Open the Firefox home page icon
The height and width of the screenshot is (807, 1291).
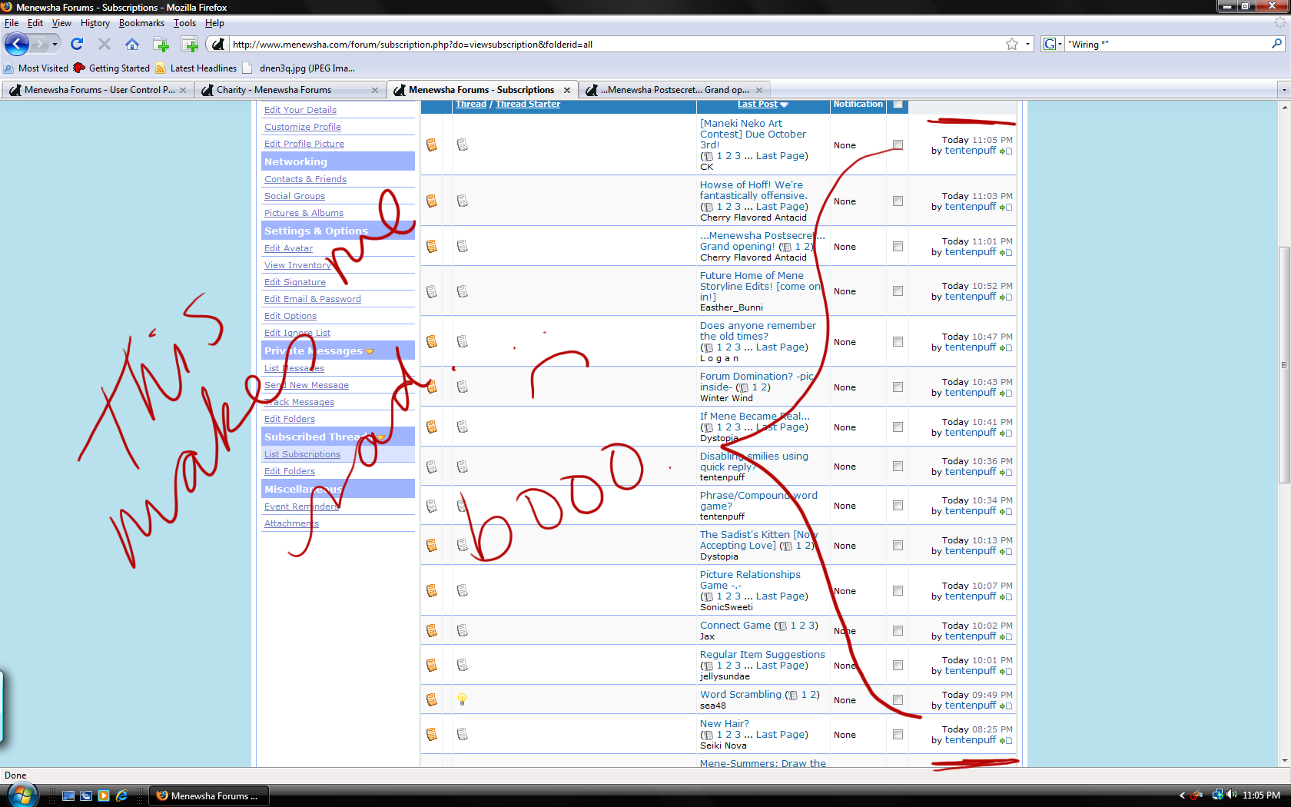[x=132, y=44]
